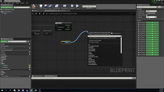The height and width of the screenshot is (92, 164).
Task: Toggle Expose on Spawn checkbox in Details
Action: coord(147,15)
